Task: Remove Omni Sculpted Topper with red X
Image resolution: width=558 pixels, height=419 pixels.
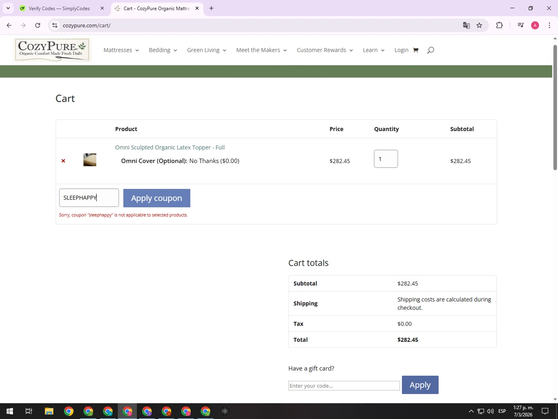Action: tap(63, 161)
